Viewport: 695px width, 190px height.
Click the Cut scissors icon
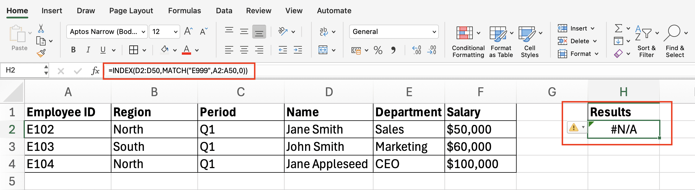[x=41, y=29]
